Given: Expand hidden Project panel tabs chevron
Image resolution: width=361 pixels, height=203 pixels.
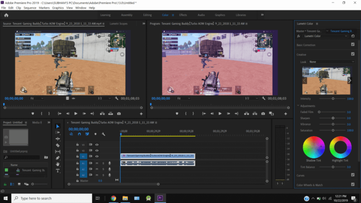Looking at the screenshot, I should 49,122.
